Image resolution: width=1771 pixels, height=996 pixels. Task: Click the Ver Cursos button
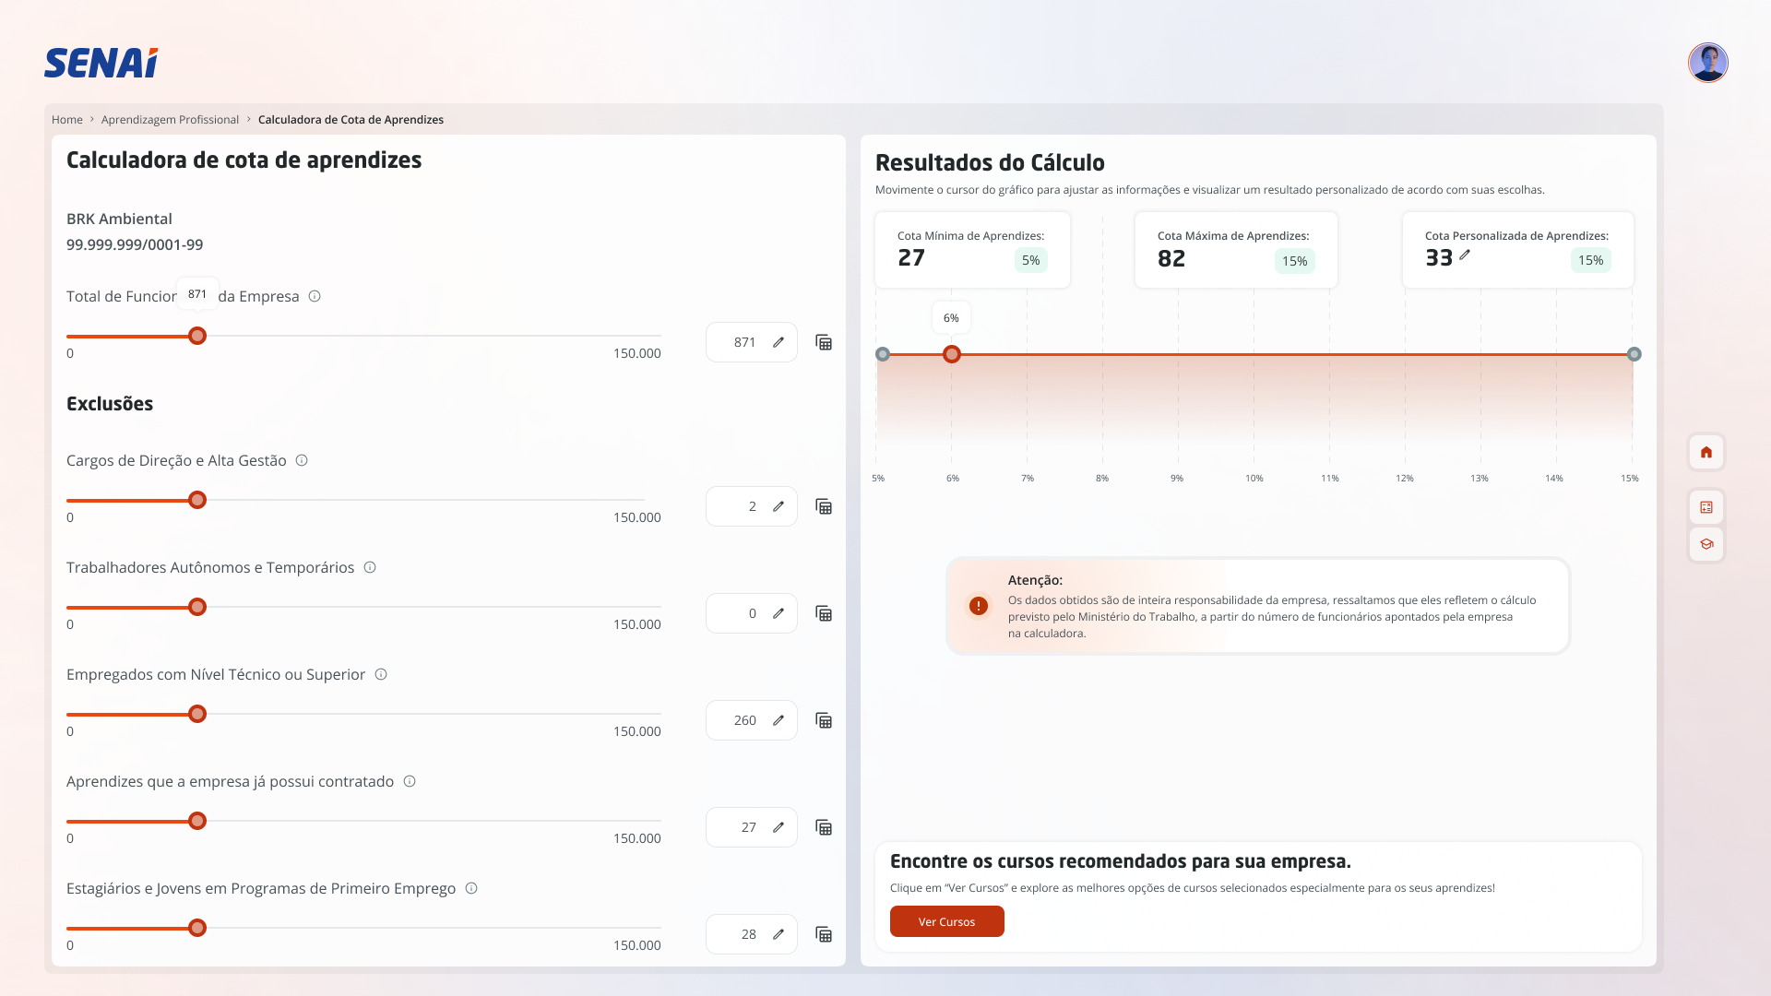coord(946,921)
